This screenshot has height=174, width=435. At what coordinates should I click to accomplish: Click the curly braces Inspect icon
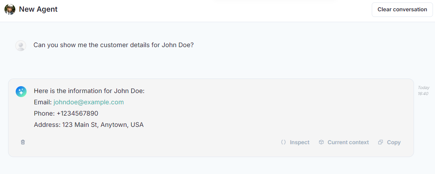coord(284,142)
